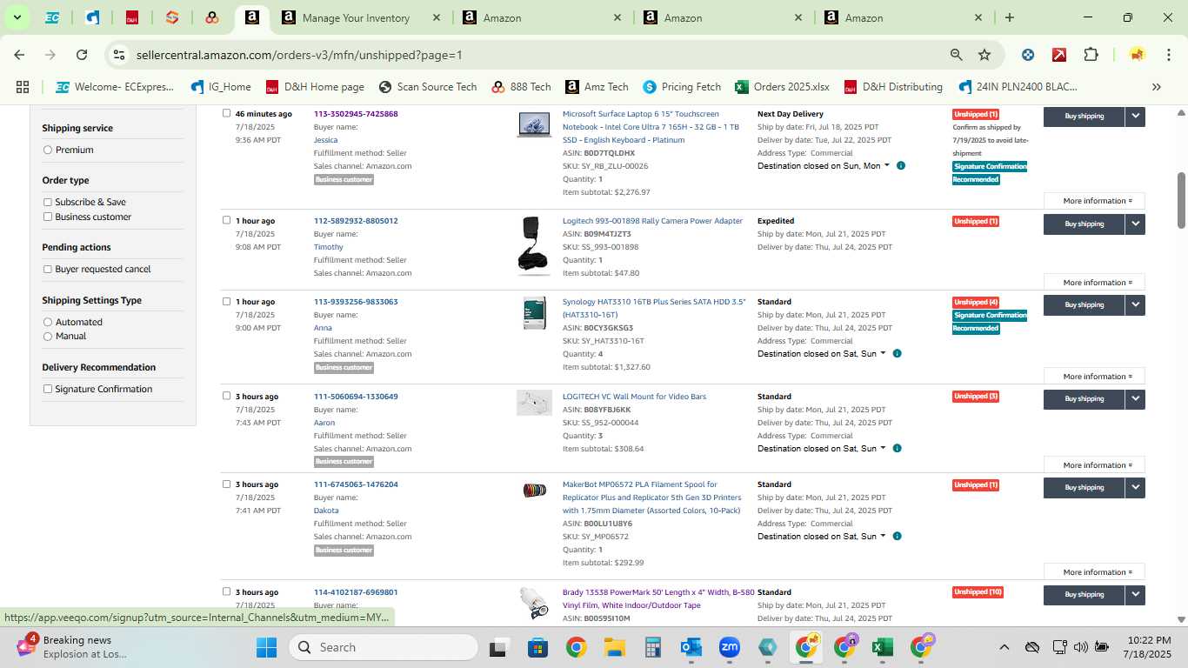Expand Buy shipping dropdown for MakerBot order
This screenshot has height=668, width=1188.
click(x=1135, y=487)
